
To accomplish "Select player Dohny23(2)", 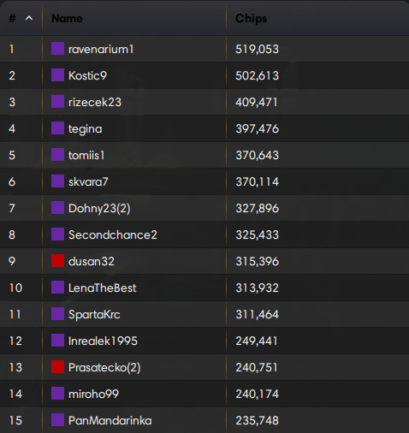I will (99, 208).
